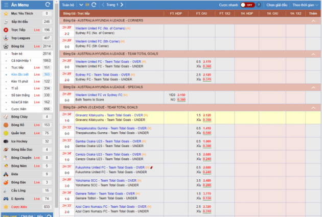Screen dimensions: 322x217
Task: Select the Ice Hockey sport icon
Action: pos(6,141)
